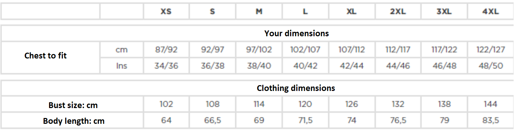Click body length value 66,5
The width and height of the screenshot is (515, 132).
[x=213, y=120]
